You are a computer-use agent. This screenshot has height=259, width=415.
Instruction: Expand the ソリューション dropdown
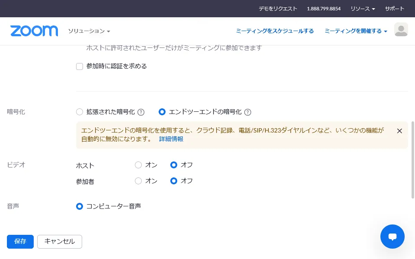tap(89, 31)
